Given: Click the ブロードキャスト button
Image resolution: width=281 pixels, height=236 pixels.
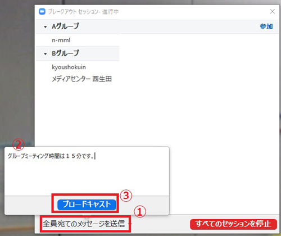Looking at the screenshot, I should (87, 204).
